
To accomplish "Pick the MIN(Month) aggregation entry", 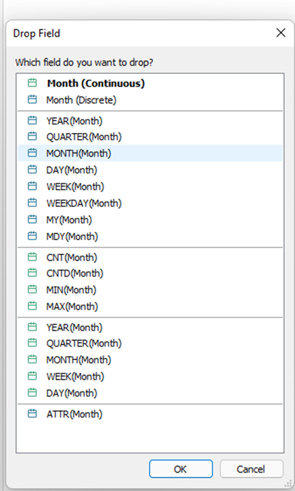I will point(150,290).
